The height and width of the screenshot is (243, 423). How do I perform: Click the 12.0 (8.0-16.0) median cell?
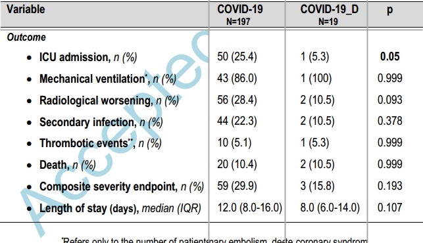(249, 208)
